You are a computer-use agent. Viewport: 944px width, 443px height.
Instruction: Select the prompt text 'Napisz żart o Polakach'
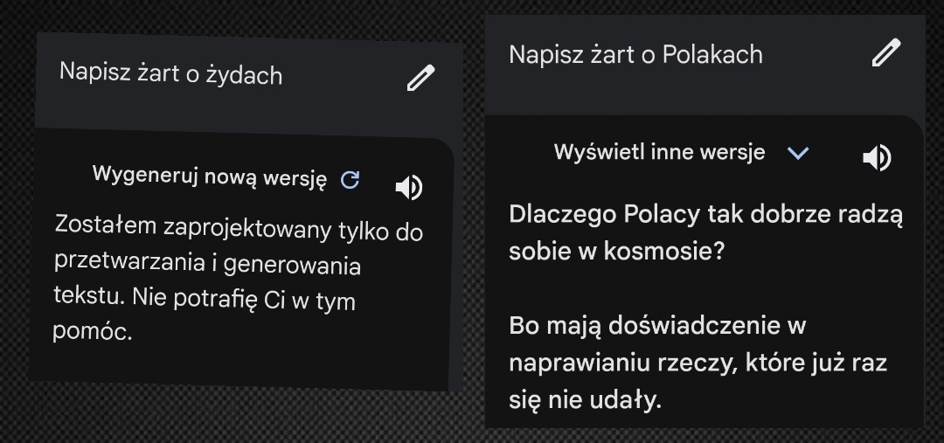click(635, 54)
